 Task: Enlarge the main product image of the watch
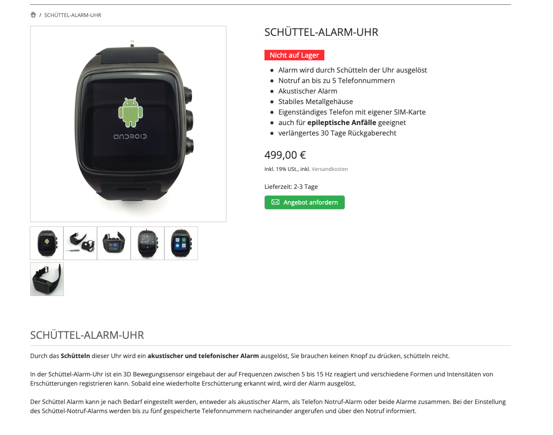coord(128,124)
